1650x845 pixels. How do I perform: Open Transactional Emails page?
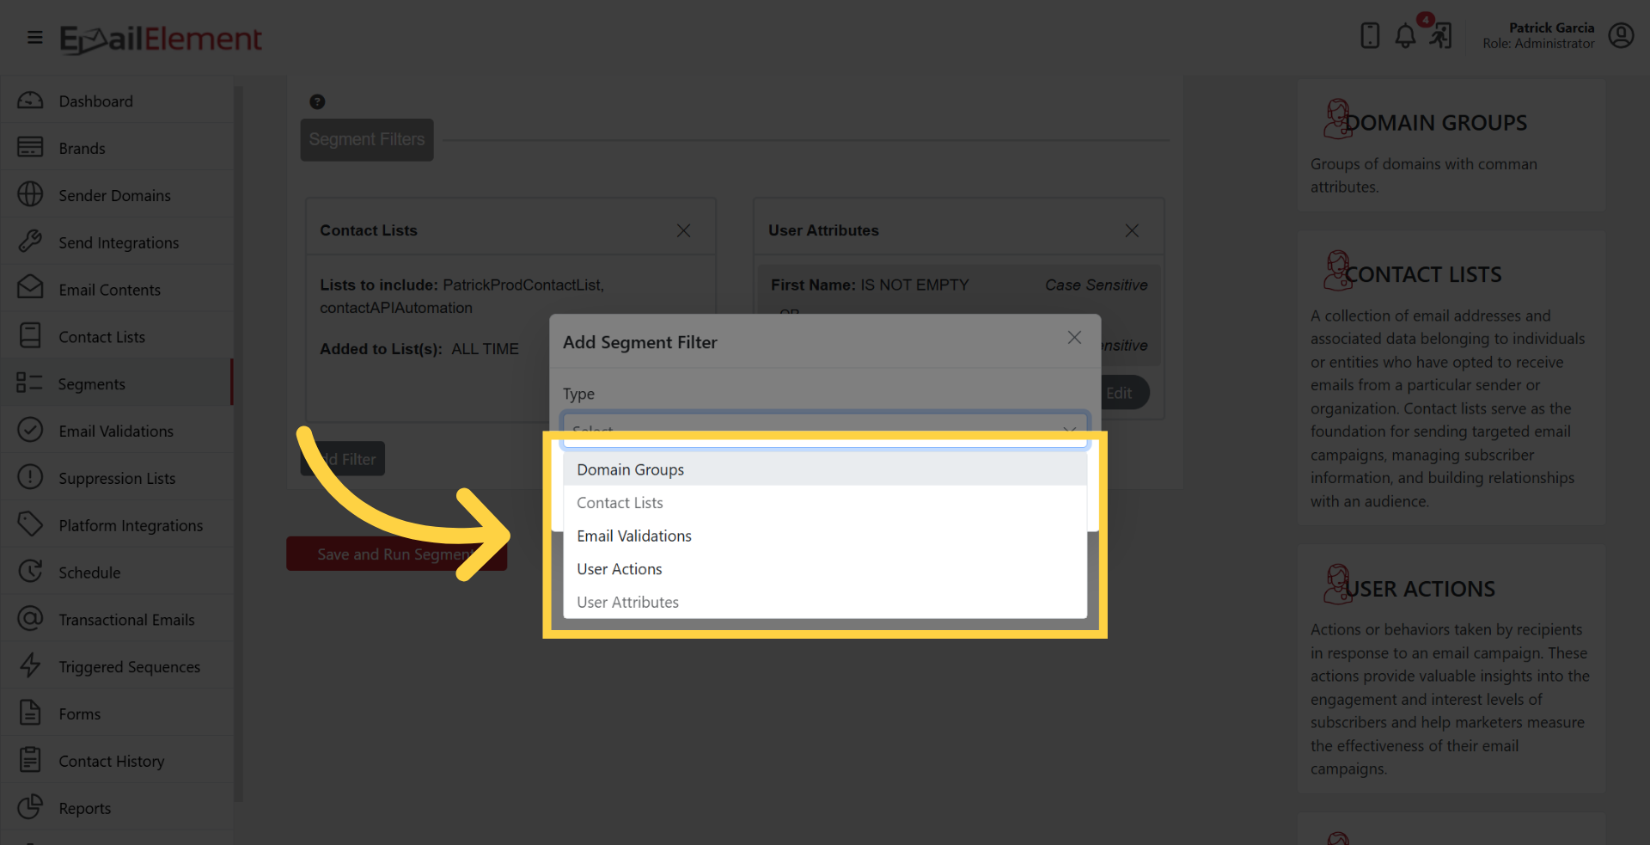point(126,620)
